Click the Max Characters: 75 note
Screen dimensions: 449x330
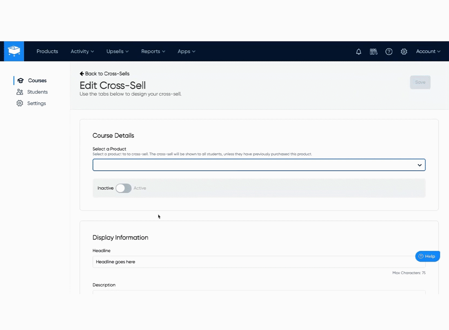pyautogui.click(x=409, y=273)
